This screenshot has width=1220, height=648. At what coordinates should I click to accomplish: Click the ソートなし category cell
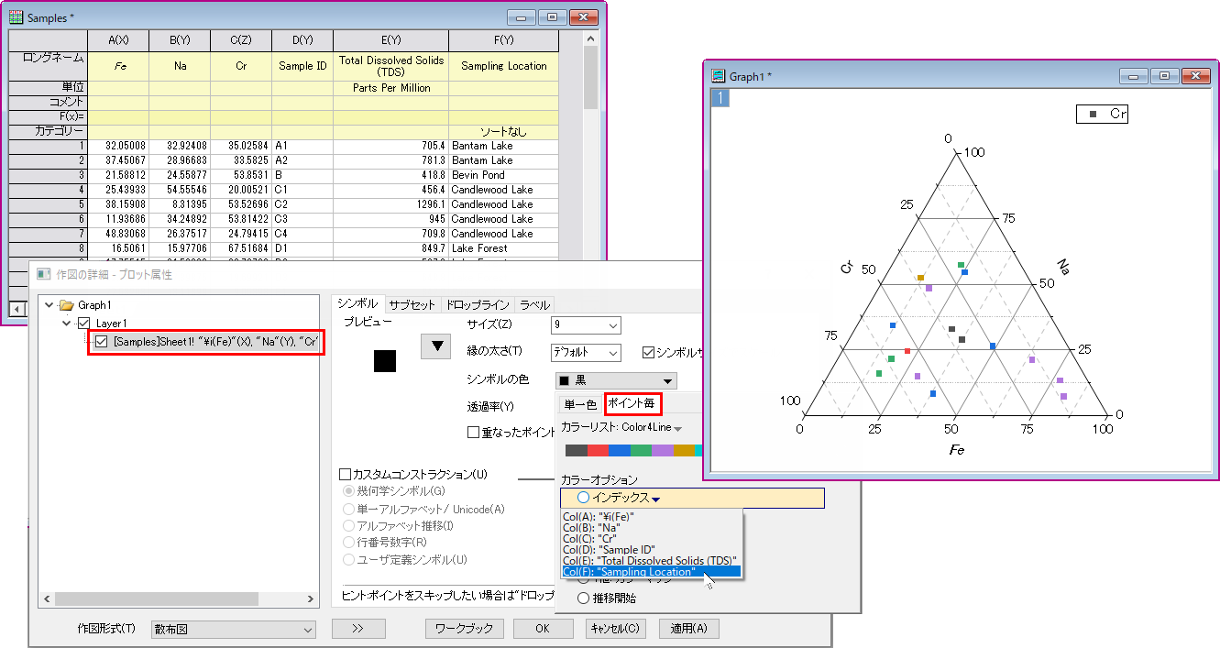(x=503, y=132)
